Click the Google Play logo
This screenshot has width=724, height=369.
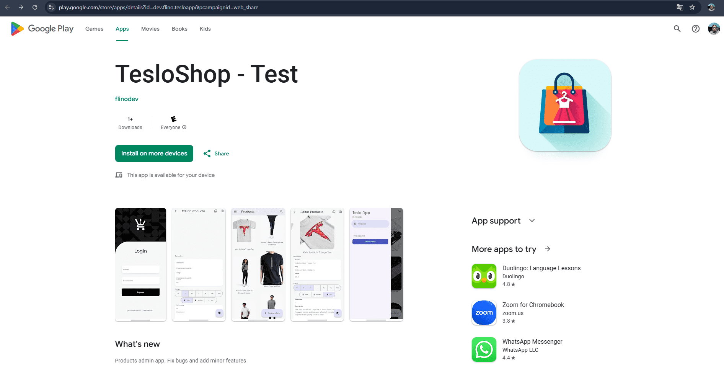click(x=42, y=29)
